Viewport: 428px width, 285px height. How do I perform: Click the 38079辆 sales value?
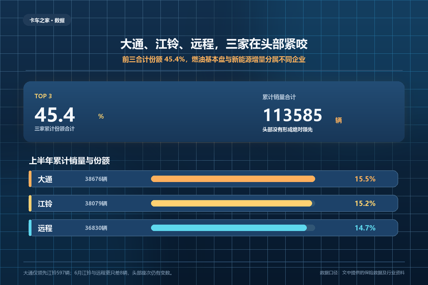pos(96,204)
